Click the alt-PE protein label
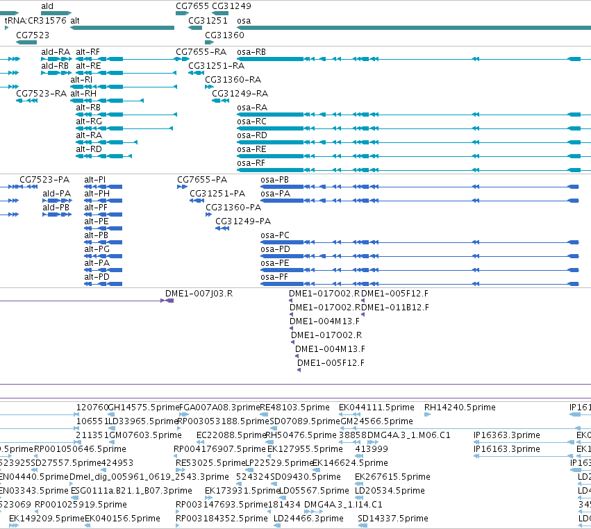This screenshot has width=591, height=529. click(x=97, y=221)
